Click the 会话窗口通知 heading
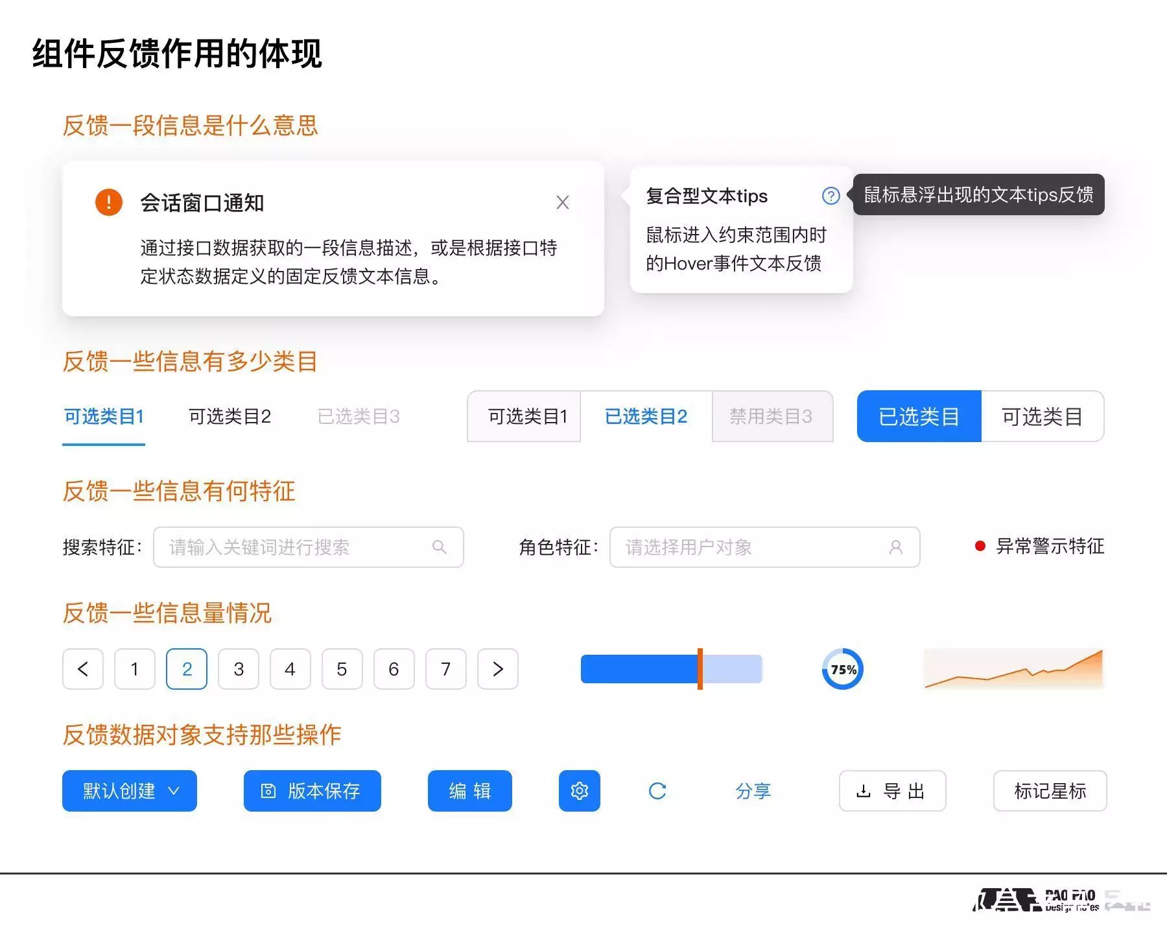1167x927 pixels. pyautogui.click(x=202, y=203)
